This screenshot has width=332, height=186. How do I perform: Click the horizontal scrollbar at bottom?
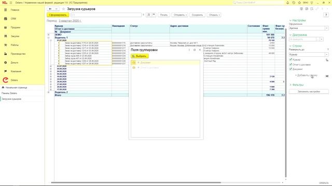pyautogui.click(x=136, y=182)
